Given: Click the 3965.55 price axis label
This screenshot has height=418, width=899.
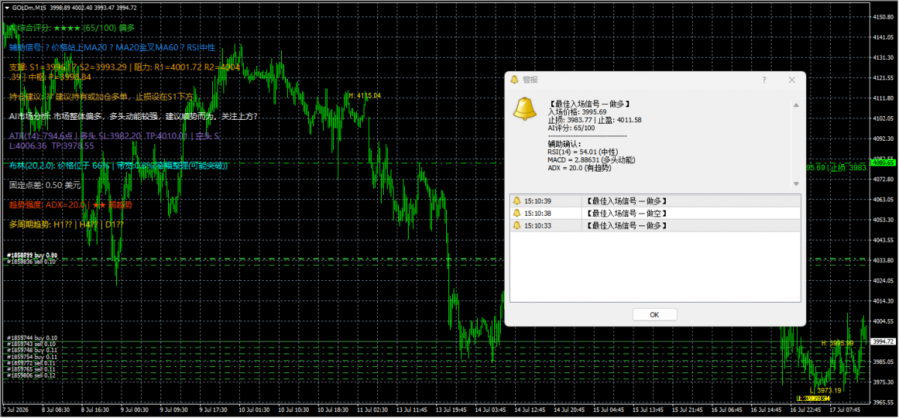Looking at the screenshot, I should [883, 402].
